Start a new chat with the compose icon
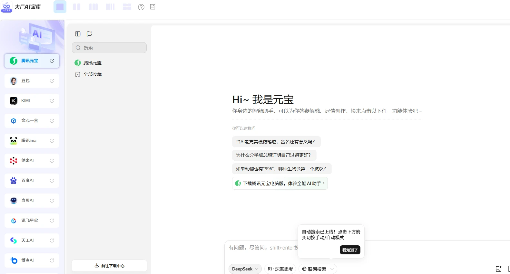510x274 pixels. click(x=89, y=34)
